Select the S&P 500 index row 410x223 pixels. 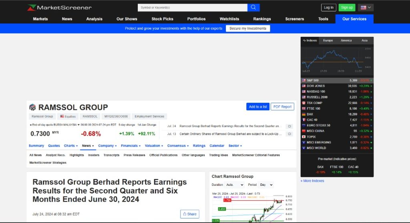pyautogui.click(x=337, y=80)
